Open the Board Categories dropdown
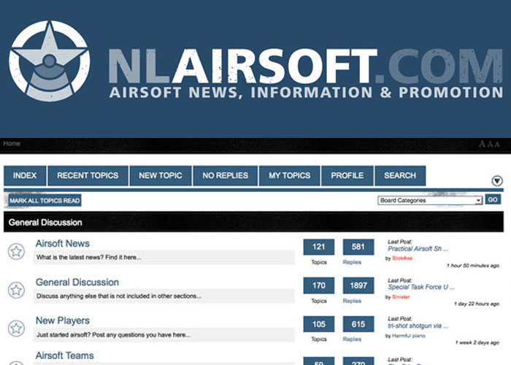This screenshot has height=365, width=511. tap(430, 200)
